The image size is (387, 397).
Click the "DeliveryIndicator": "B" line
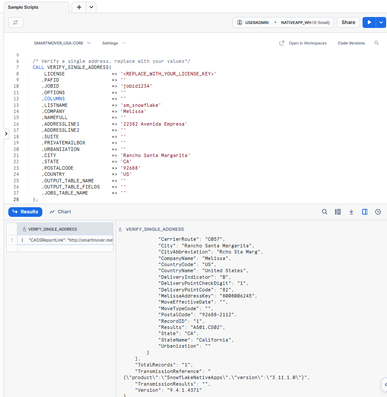(195, 277)
